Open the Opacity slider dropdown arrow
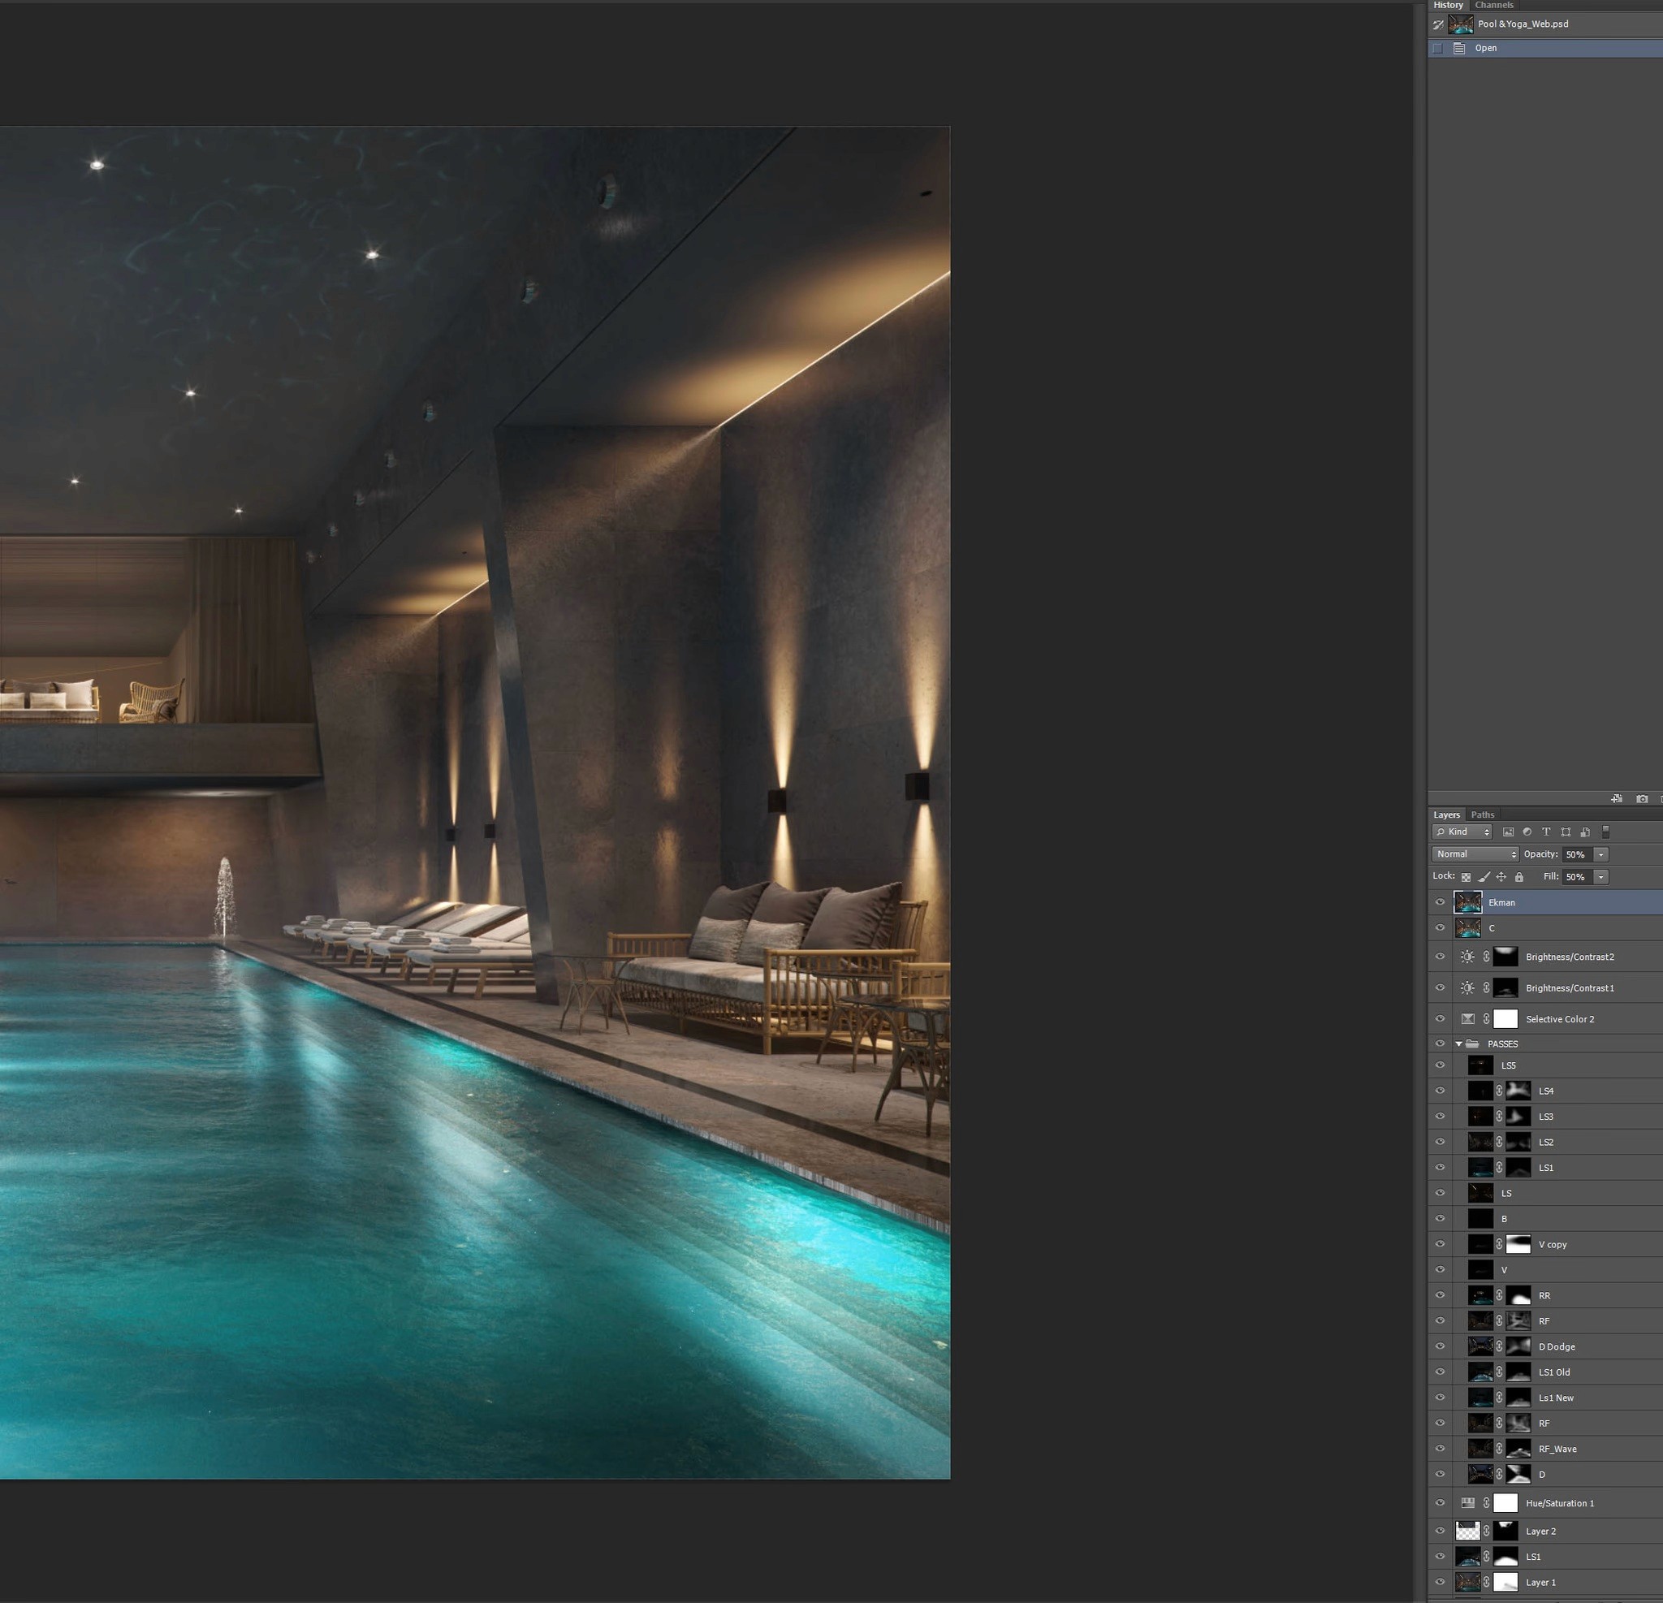 pos(1601,854)
